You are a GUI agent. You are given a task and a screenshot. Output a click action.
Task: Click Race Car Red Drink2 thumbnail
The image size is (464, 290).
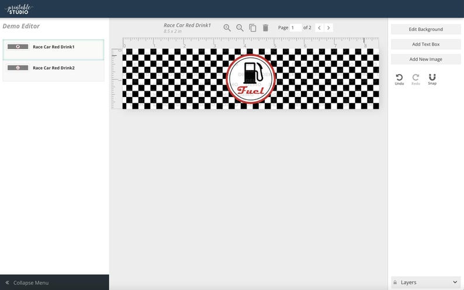18,68
